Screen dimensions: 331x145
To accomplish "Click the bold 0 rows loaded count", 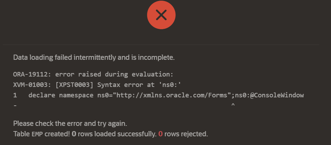I will point(74,134).
